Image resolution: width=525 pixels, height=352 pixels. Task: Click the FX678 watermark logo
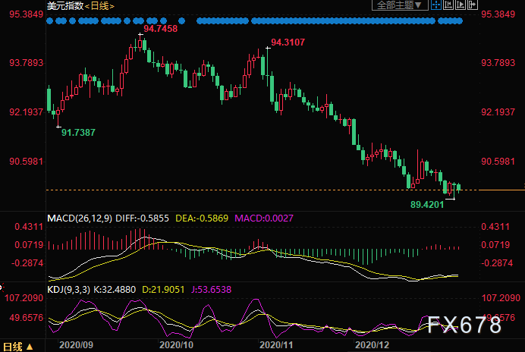[x=464, y=325]
